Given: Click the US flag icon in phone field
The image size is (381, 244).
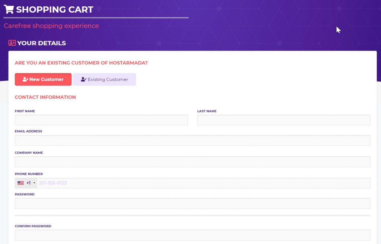Looking at the screenshot, I should coord(21,183).
